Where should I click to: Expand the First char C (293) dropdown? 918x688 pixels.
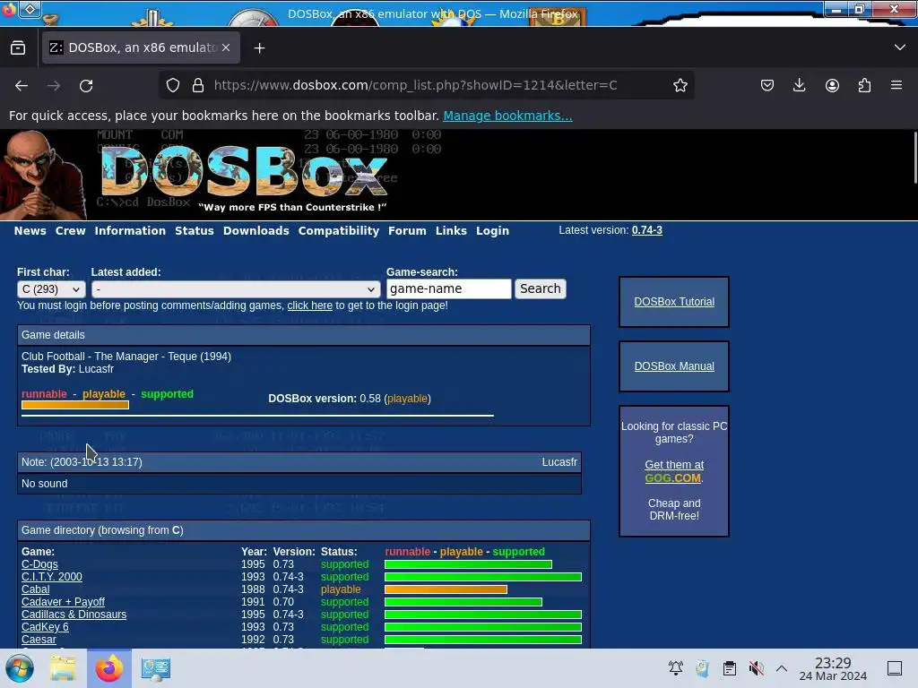coord(51,289)
